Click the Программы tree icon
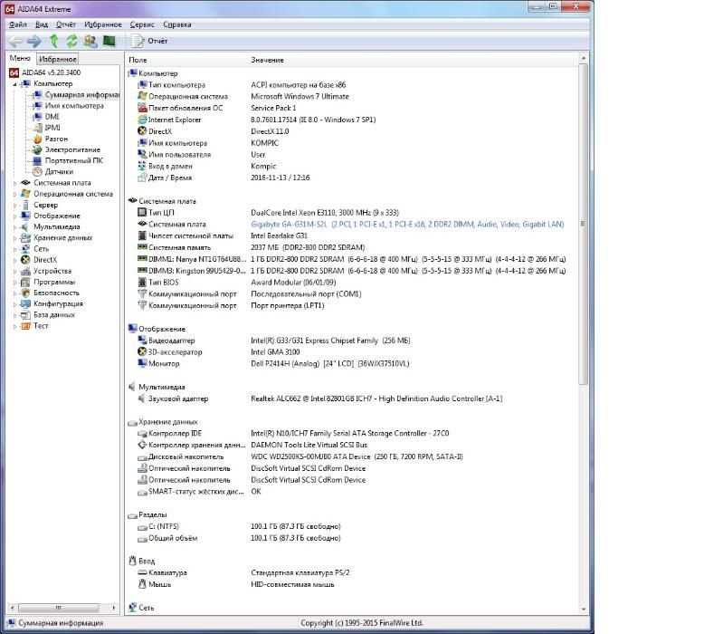 (25, 283)
